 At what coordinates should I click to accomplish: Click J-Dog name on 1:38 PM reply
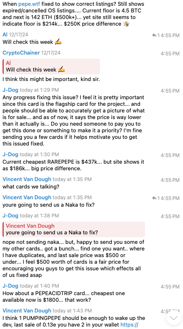[10, 215]
